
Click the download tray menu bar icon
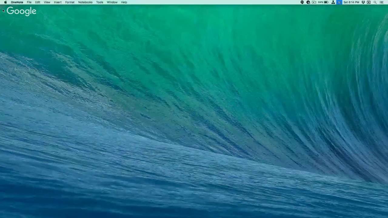(369, 2)
